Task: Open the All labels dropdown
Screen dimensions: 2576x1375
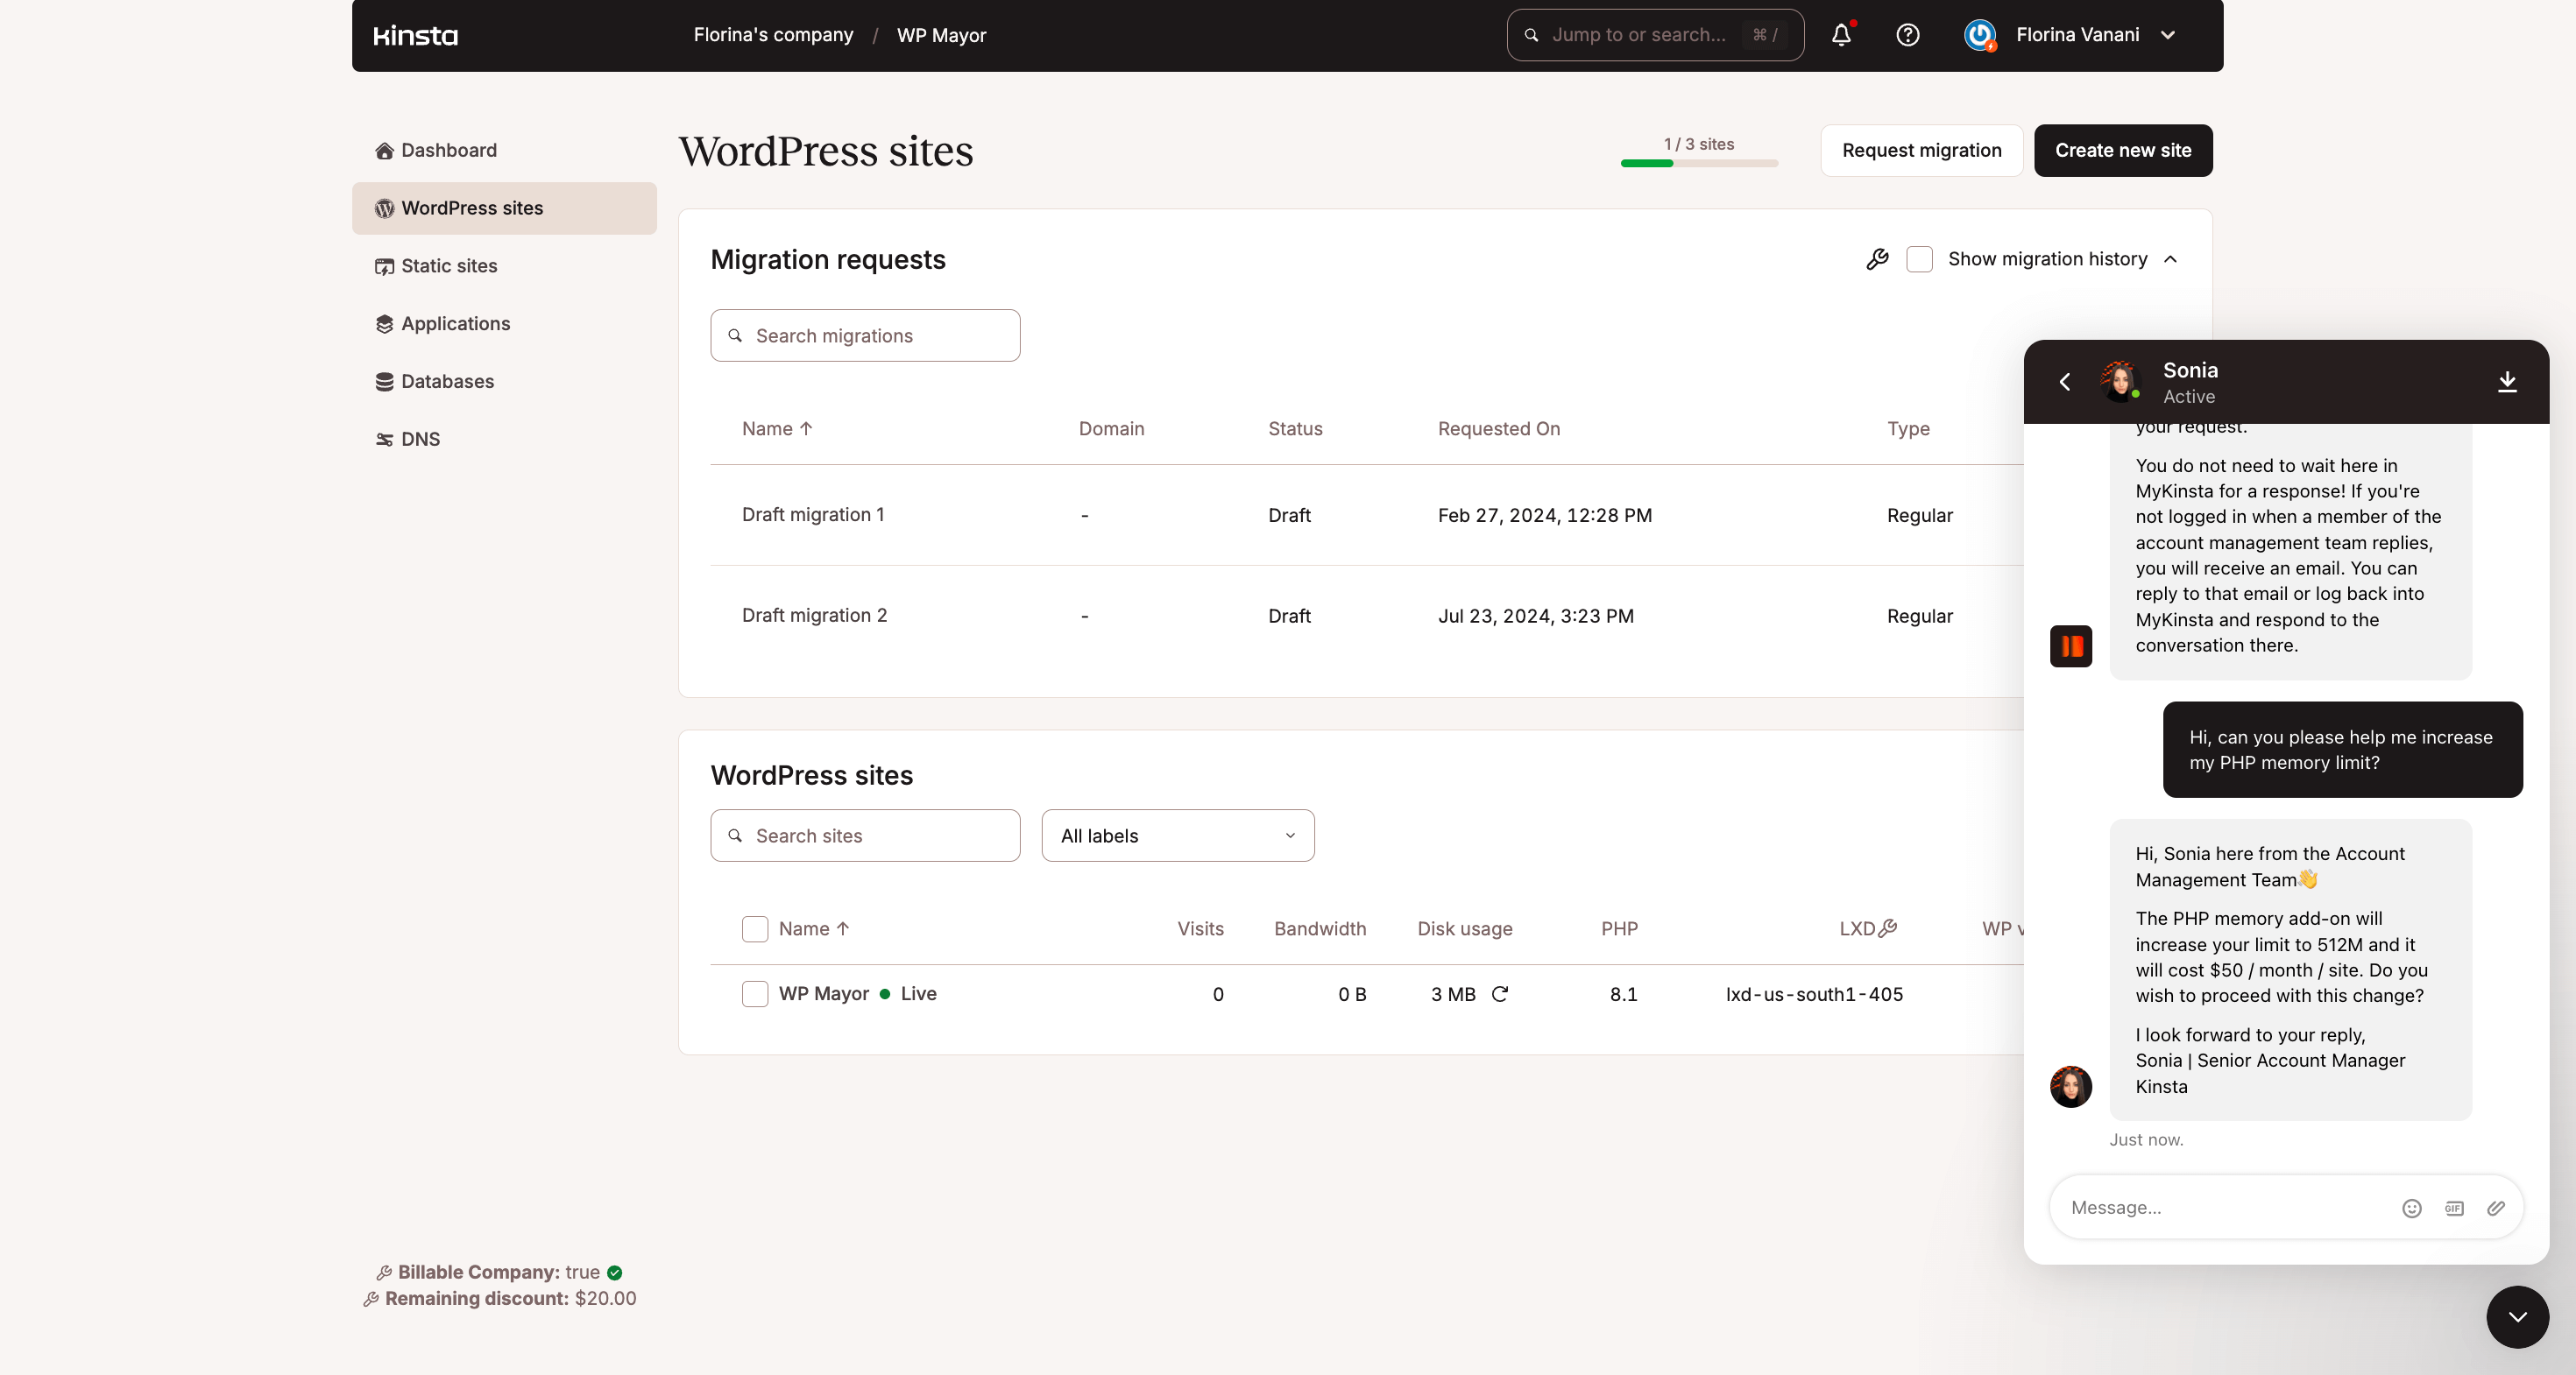Action: point(1177,836)
